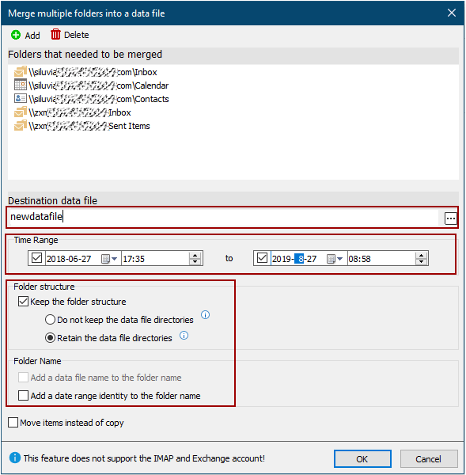The width and height of the screenshot is (466, 475).
Task: Click the OK button
Action: pos(362,459)
